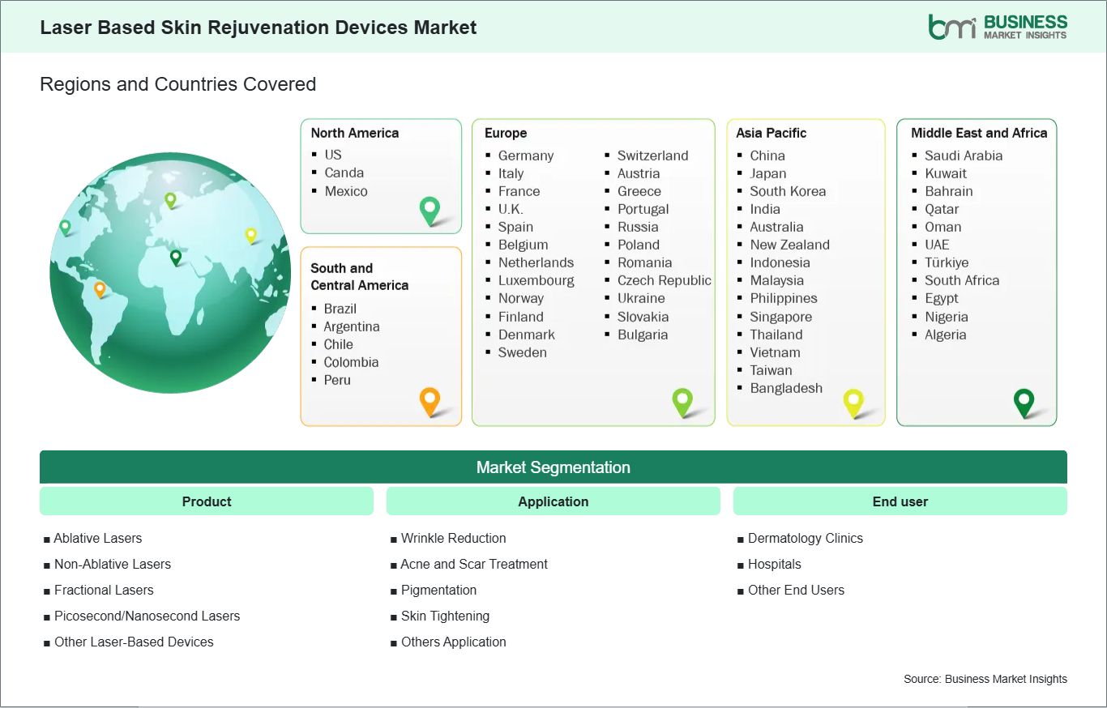This screenshot has width=1107, height=708.
Task: Click 'Colombia' in the country list
Action: tap(352, 362)
